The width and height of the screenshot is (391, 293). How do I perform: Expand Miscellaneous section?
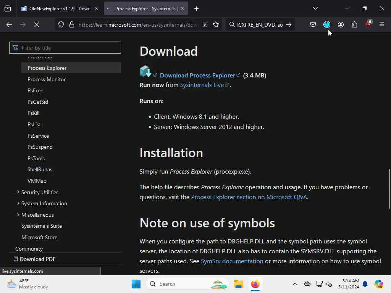pyautogui.click(x=35, y=215)
